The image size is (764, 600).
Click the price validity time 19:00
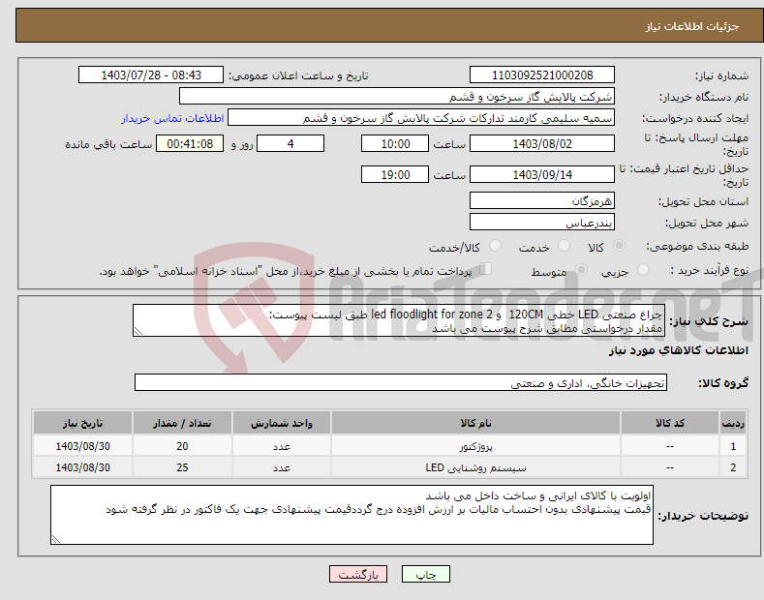(395, 174)
